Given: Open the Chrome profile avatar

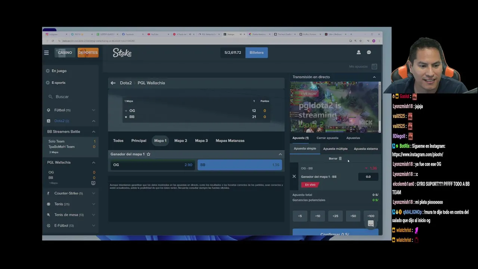Looking at the screenshot, I should point(374,41).
